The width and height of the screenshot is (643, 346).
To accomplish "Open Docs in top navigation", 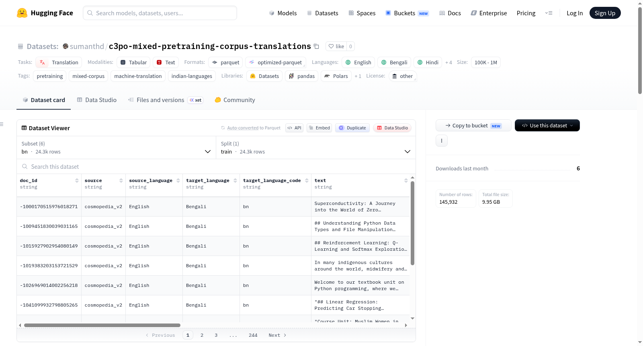I will click(450, 13).
